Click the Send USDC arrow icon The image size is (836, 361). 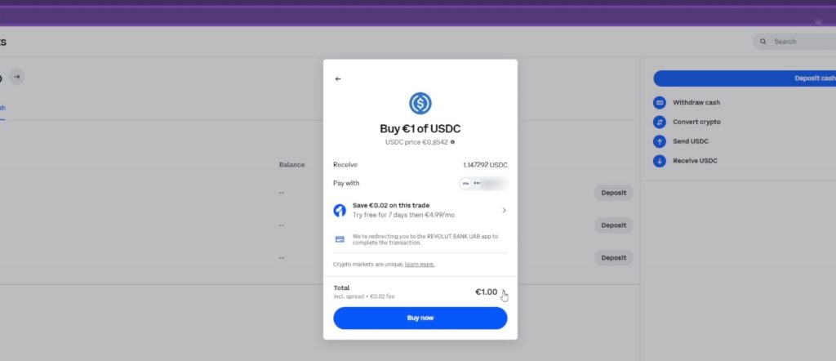coord(660,141)
